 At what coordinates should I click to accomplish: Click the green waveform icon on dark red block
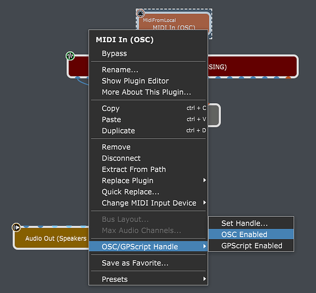70,56
